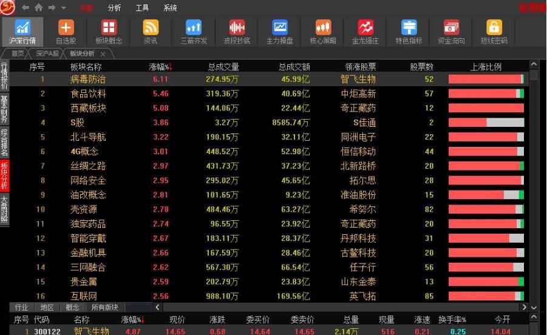The width and height of the screenshot is (547, 335).
Task: Switch to the 地区 bottom tab
Action: pyautogui.click(x=47, y=307)
